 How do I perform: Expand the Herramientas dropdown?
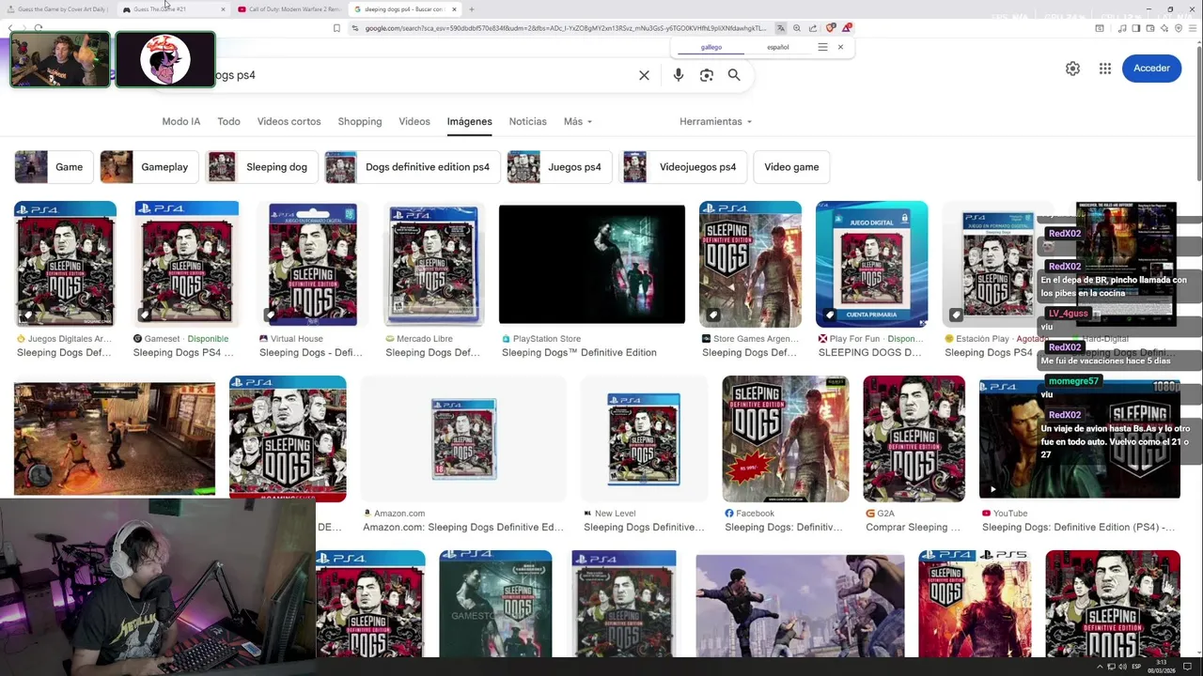715,121
